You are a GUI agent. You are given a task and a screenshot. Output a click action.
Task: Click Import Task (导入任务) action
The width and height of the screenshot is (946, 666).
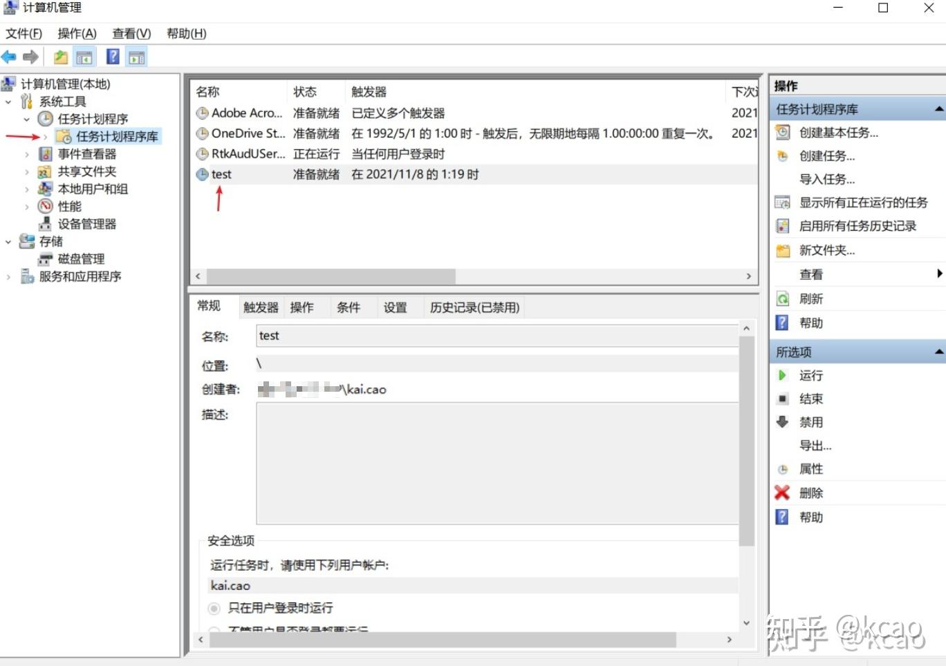click(827, 179)
